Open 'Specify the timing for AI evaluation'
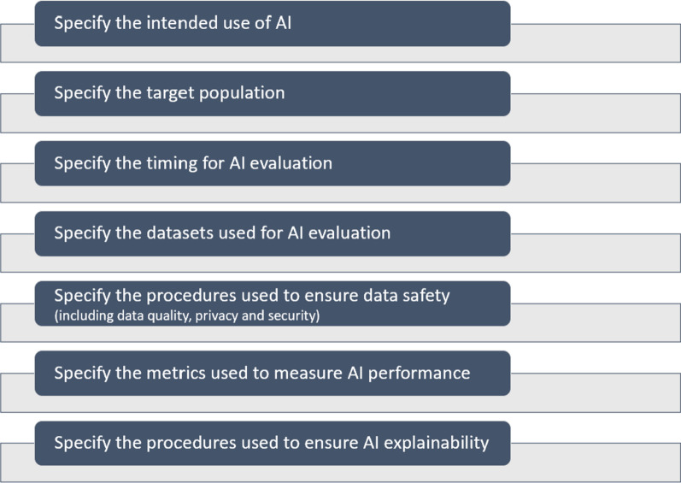The height and width of the screenshot is (483, 681). [273, 163]
